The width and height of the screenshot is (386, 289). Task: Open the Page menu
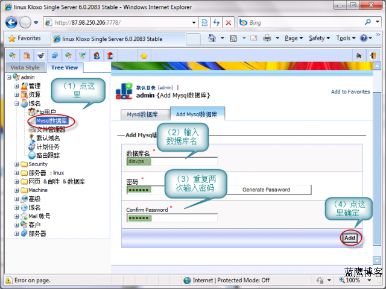click(x=294, y=38)
